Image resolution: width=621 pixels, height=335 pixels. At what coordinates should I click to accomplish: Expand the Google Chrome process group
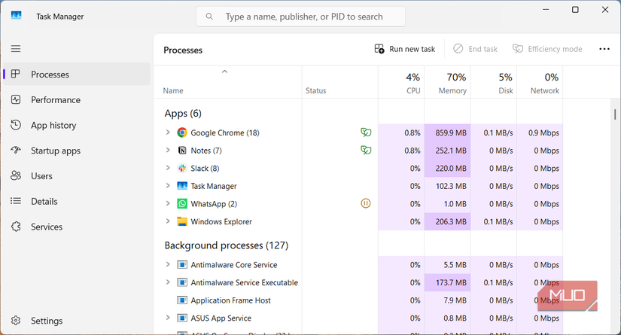coord(168,132)
